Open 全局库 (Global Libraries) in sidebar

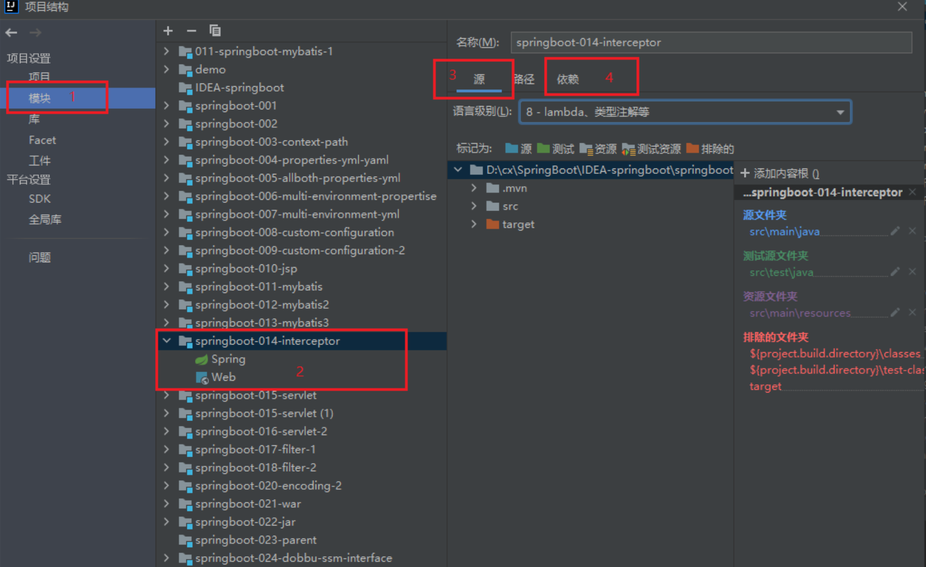[x=45, y=220]
